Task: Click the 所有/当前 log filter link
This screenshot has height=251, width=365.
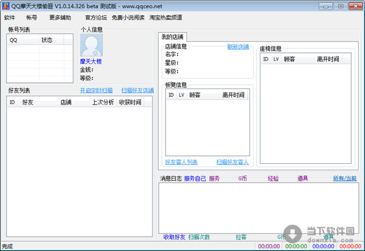Action: coord(344,179)
